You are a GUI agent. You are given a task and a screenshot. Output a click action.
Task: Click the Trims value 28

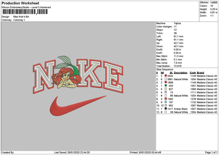[x=175, y=33]
